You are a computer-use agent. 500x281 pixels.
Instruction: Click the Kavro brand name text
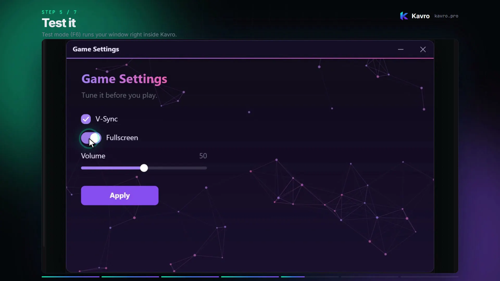click(x=420, y=16)
